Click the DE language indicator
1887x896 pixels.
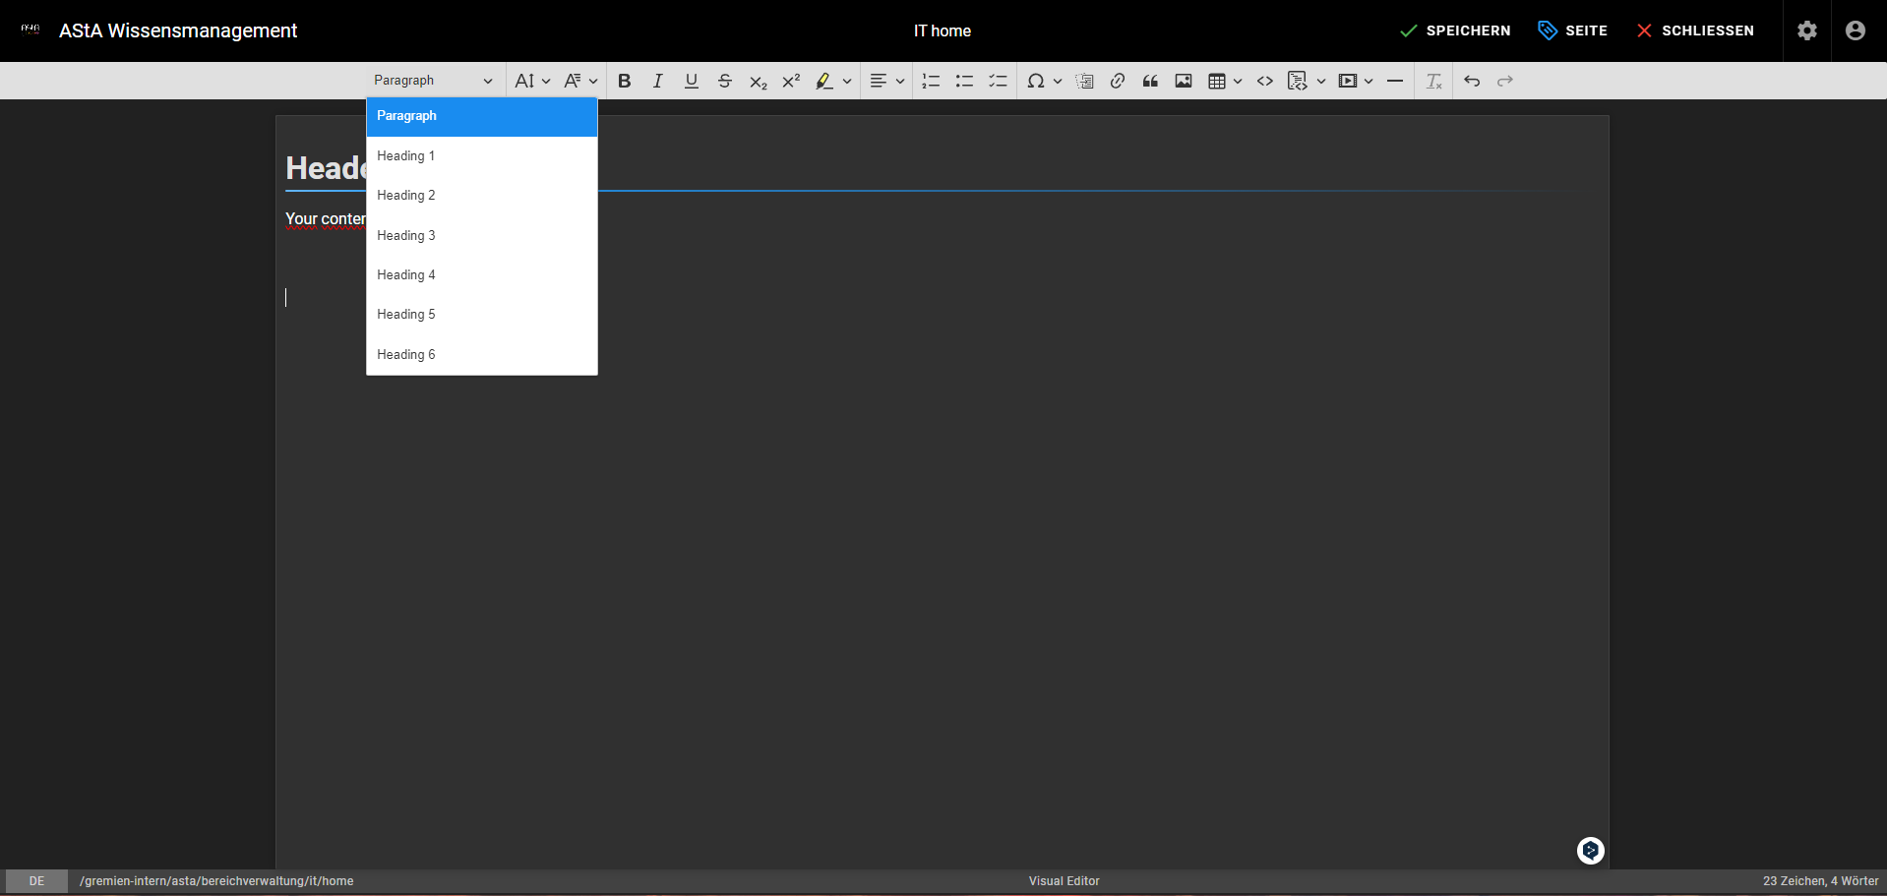point(36,881)
